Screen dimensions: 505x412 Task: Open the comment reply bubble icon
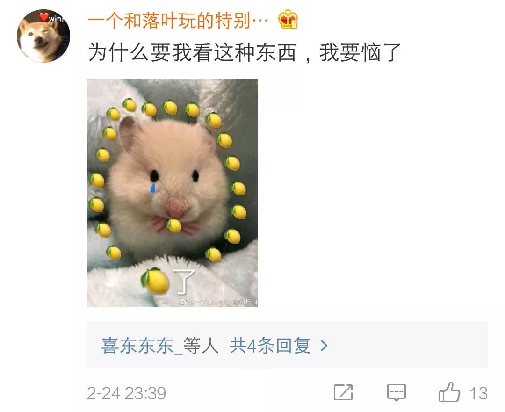click(396, 393)
